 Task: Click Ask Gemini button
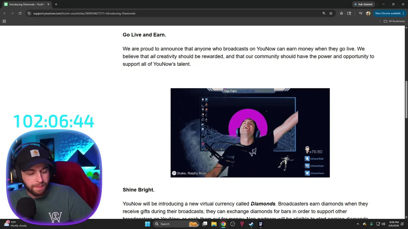363,4
